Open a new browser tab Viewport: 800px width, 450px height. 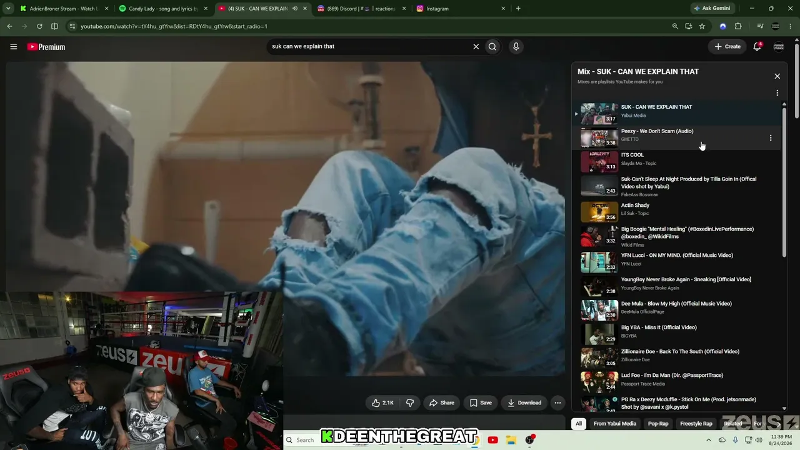click(518, 9)
